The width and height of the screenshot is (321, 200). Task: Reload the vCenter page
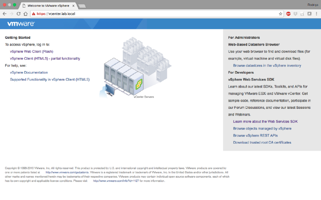pos(18,14)
